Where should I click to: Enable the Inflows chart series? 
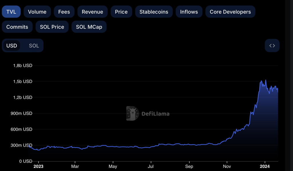pos(189,12)
